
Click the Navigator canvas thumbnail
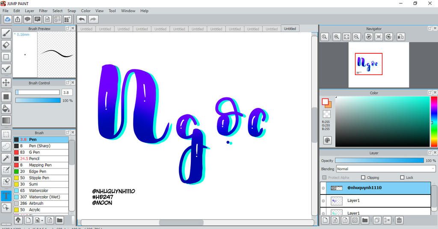[379, 65]
